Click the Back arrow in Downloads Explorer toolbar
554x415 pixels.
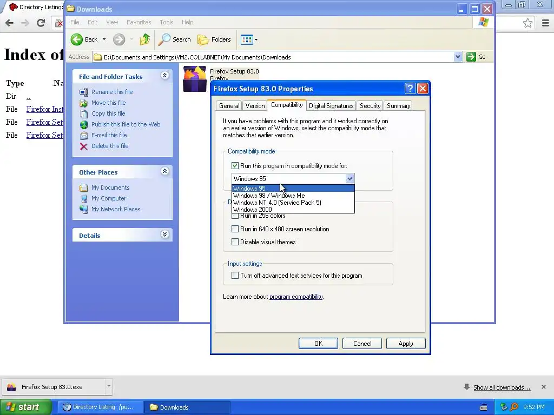pos(77,39)
